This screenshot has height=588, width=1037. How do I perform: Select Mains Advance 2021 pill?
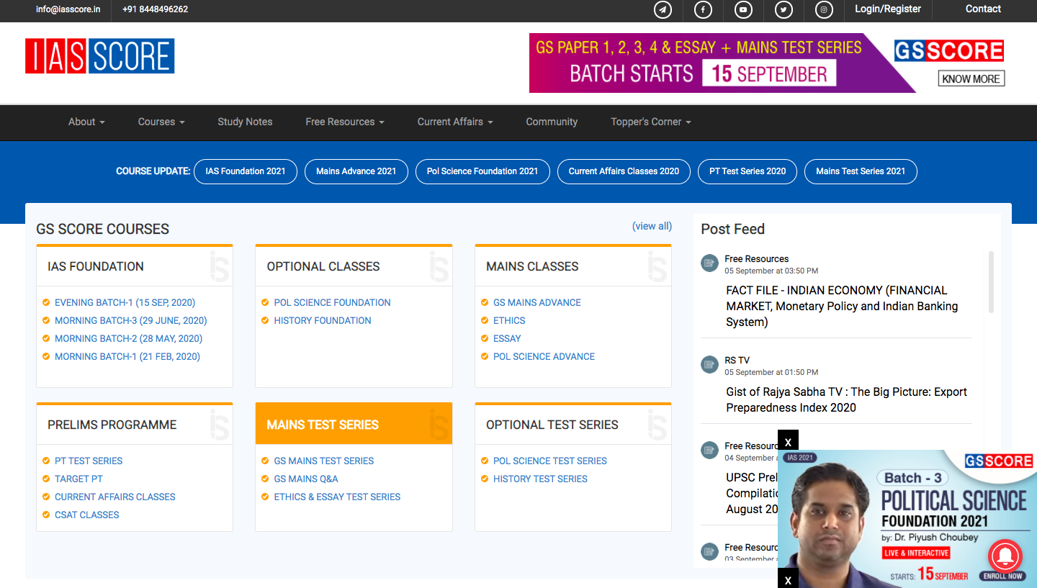pyautogui.click(x=356, y=171)
